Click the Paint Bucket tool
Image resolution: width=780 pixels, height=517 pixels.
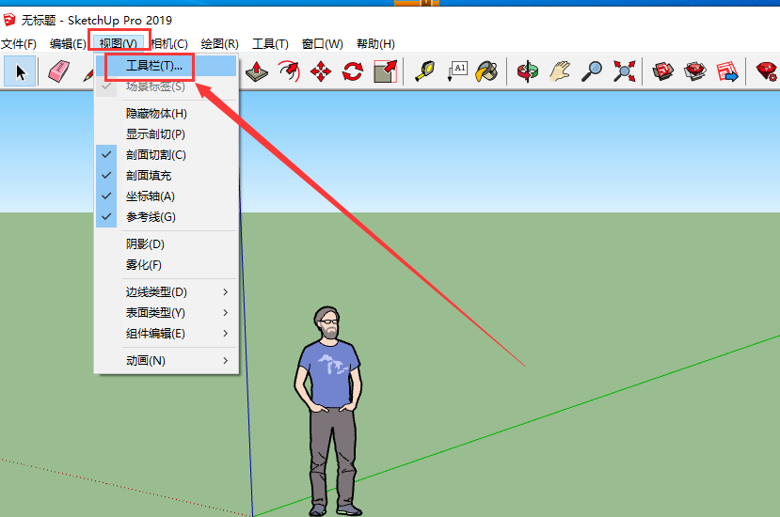(x=486, y=71)
